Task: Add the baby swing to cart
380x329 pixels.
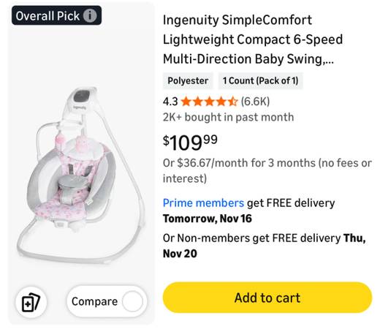Action: (267, 298)
